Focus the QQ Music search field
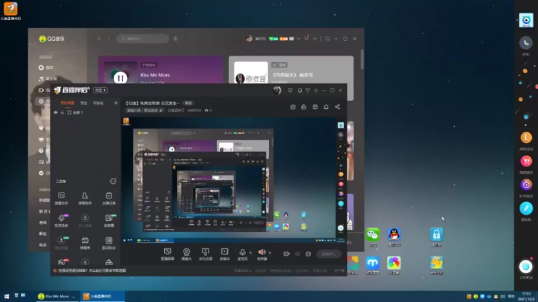Image resolution: width=538 pixels, height=302 pixels. (x=143, y=39)
